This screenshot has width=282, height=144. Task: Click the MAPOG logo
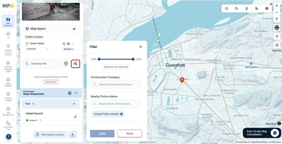8,6
